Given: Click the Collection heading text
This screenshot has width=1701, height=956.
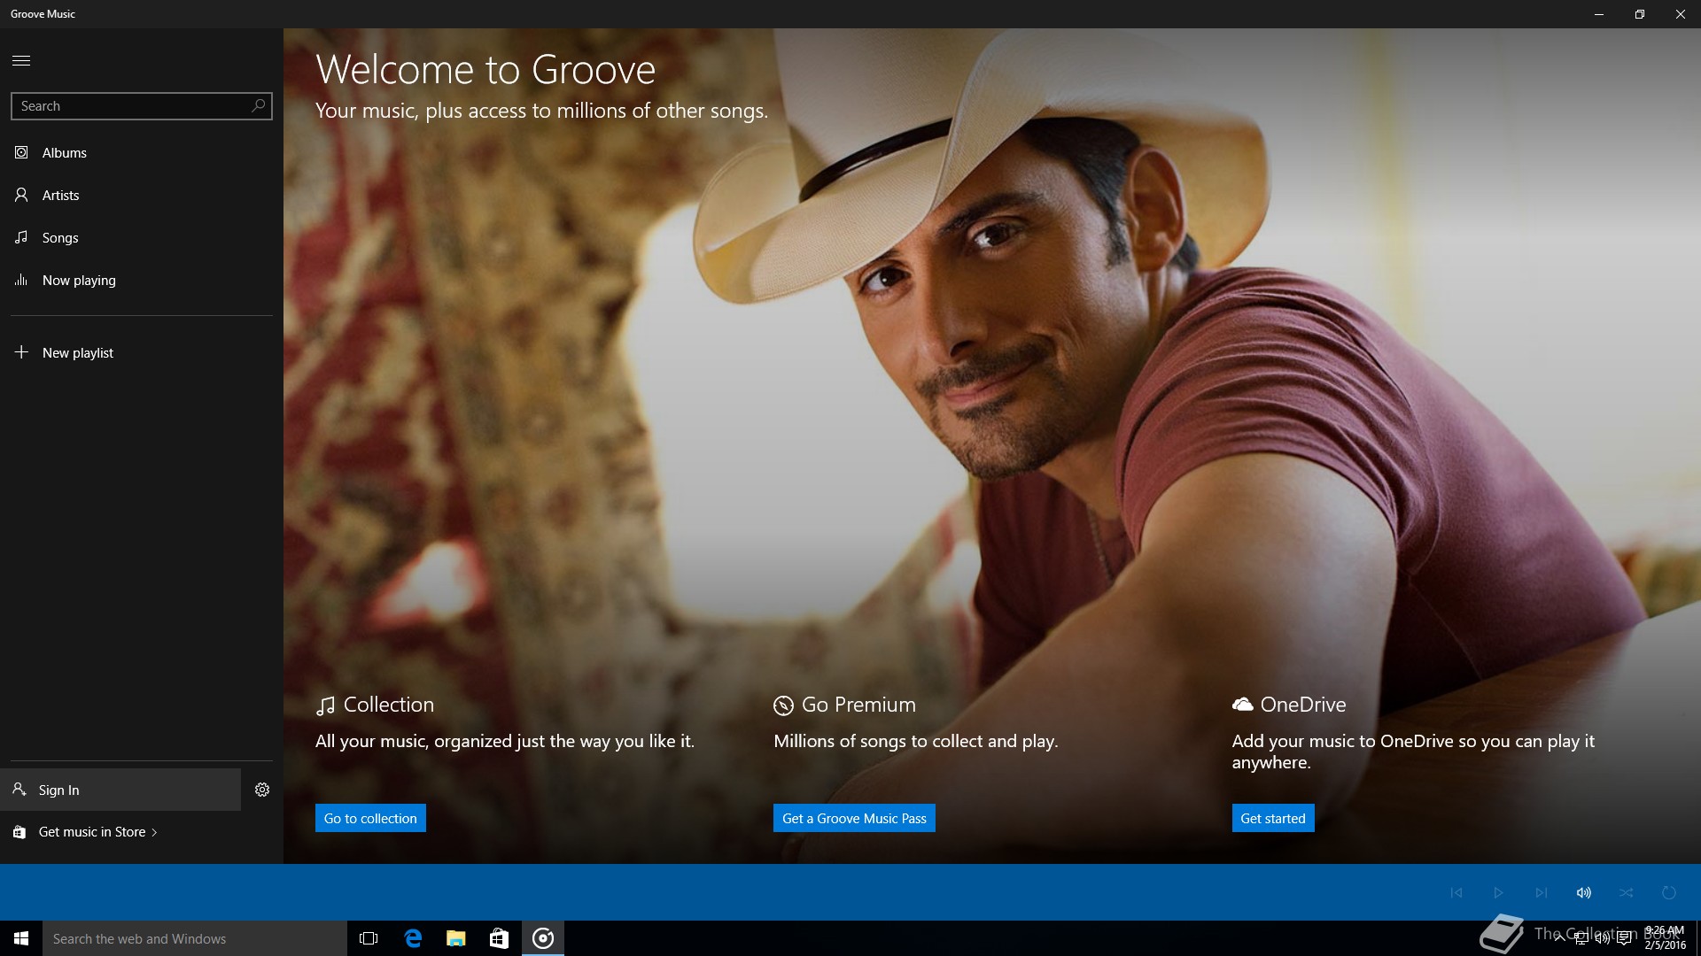Looking at the screenshot, I should coord(389,705).
